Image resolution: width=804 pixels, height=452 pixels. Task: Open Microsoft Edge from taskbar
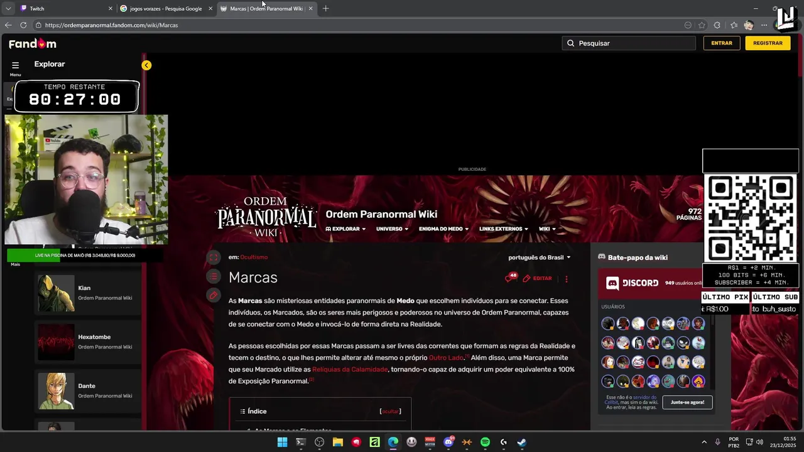(x=393, y=442)
